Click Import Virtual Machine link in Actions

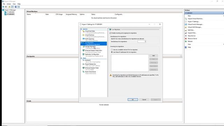coord(195,19)
